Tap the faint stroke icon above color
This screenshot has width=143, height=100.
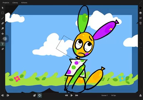[141, 2]
